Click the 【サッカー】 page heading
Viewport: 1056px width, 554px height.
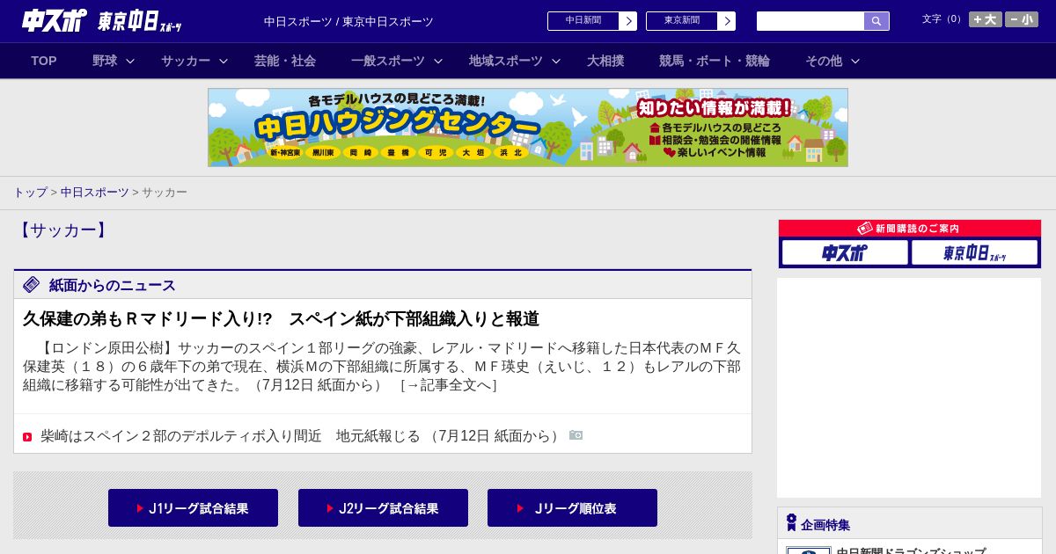click(x=62, y=230)
